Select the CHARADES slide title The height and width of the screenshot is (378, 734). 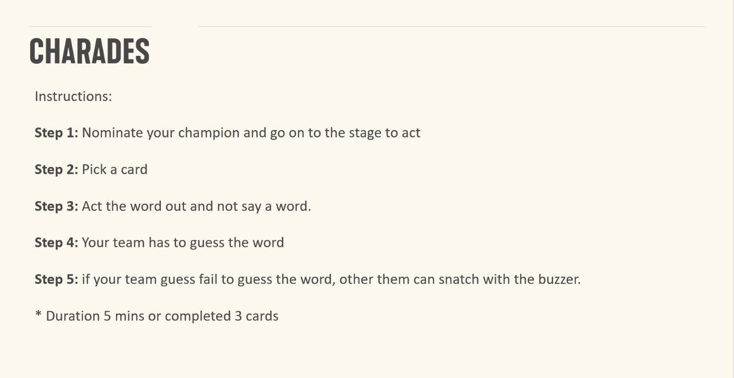pos(90,52)
